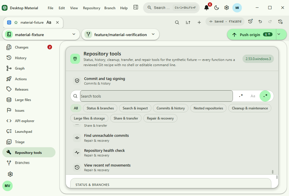Select Repository tools in the sidebar
The height and width of the screenshot is (196, 289).
[x=29, y=152]
